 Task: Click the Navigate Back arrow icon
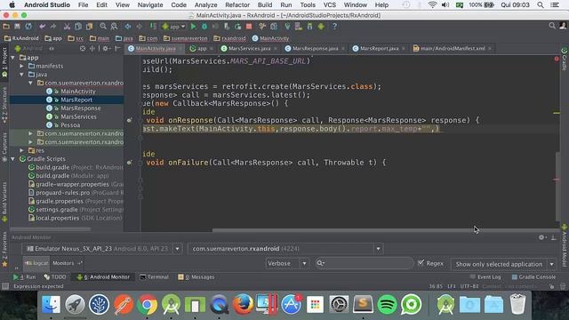128,27
